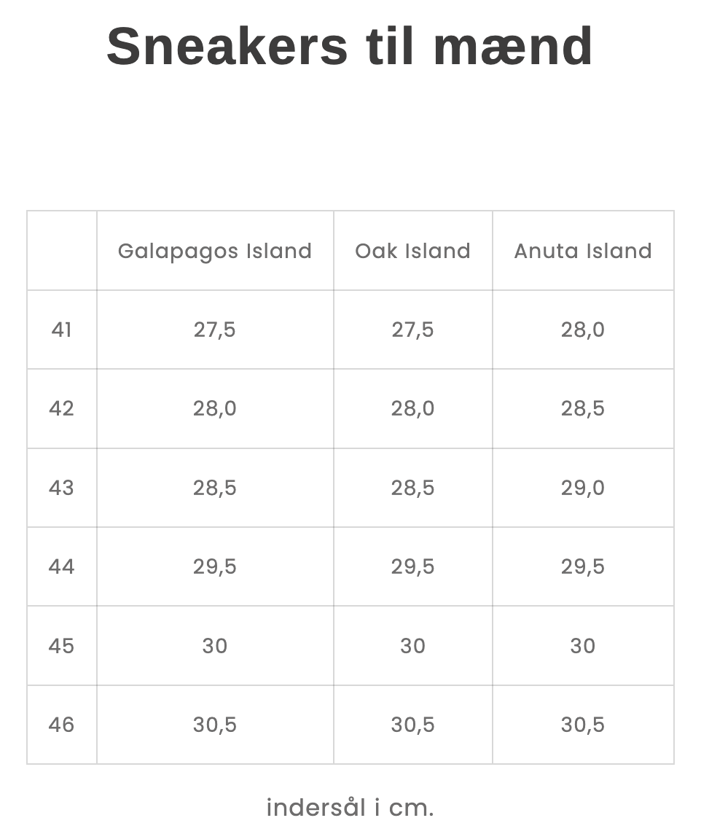The height and width of the screenshot is (834, 701).
Task: Select Anuta Island value for size 46
Action: (x=583, y=725)
